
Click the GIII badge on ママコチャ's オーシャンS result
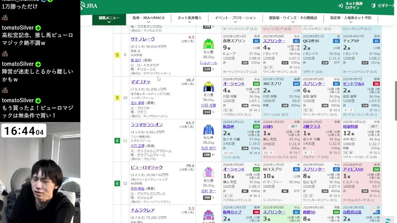[256, 84]
